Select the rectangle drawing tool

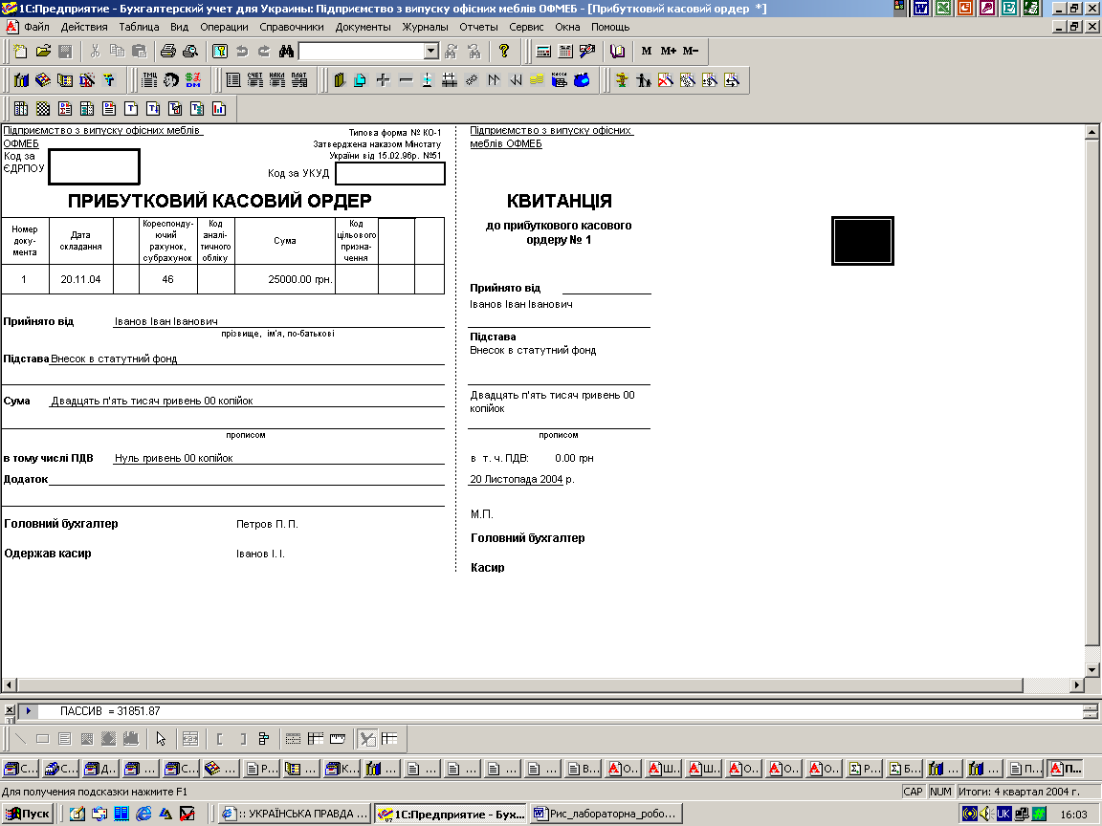click(42, 738)
